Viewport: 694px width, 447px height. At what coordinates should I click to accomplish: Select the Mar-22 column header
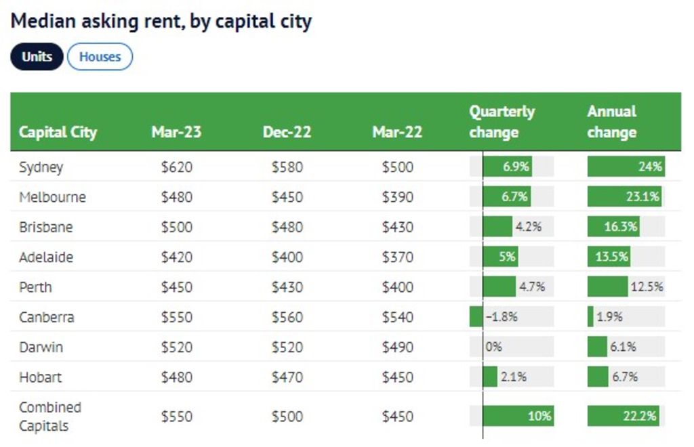click(396, 132)
